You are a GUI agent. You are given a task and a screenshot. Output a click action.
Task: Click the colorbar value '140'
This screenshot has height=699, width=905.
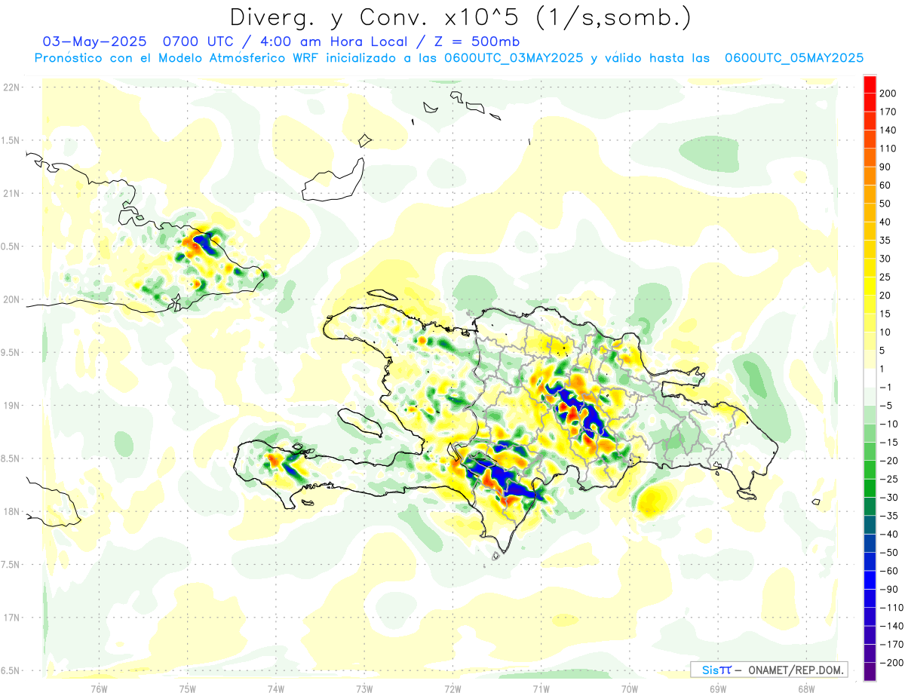888,130
